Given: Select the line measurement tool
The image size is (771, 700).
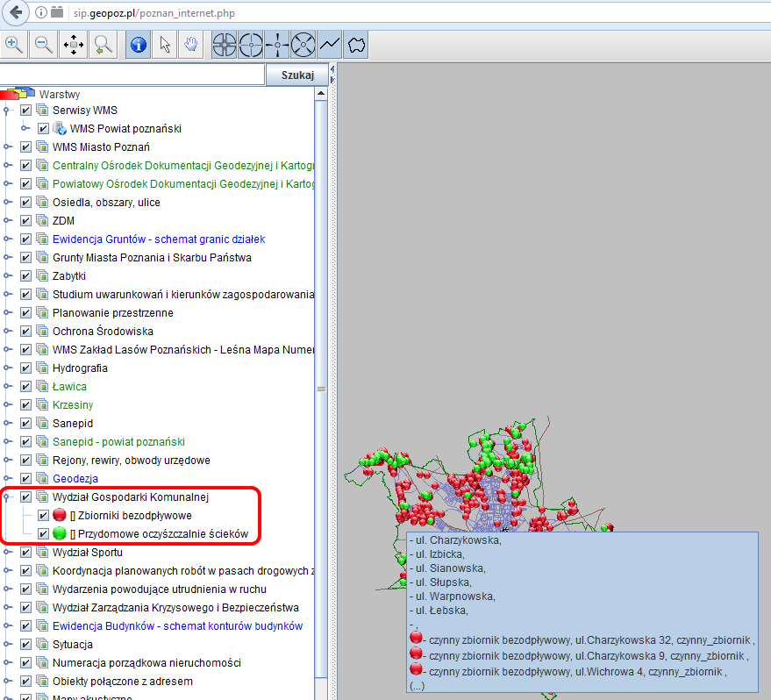Looking at the screenshot, I should click(330, 44).
